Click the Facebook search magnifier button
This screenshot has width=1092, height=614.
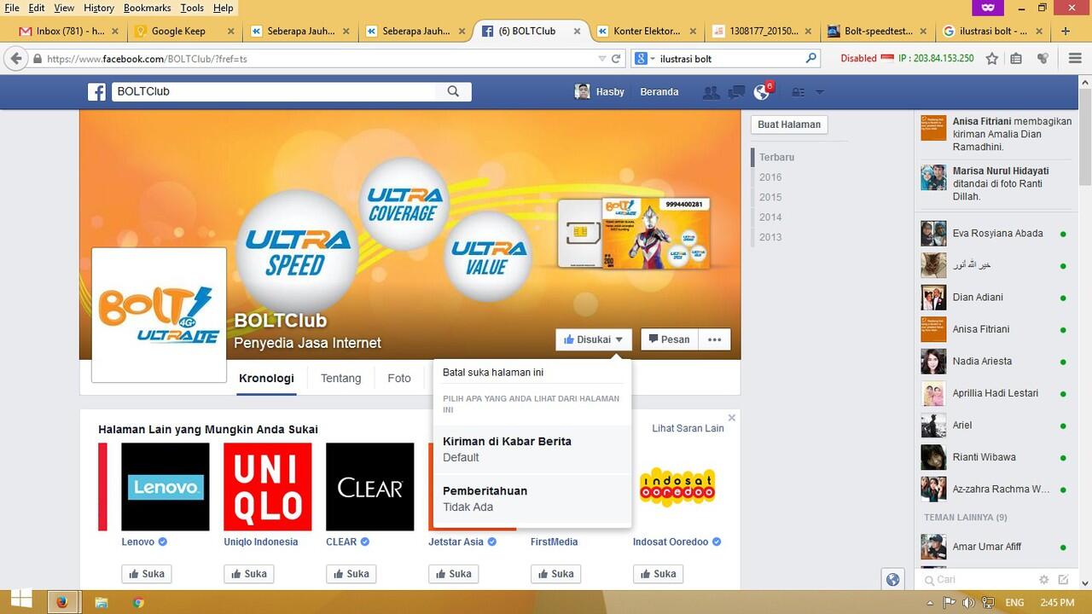tap(453, 91)
